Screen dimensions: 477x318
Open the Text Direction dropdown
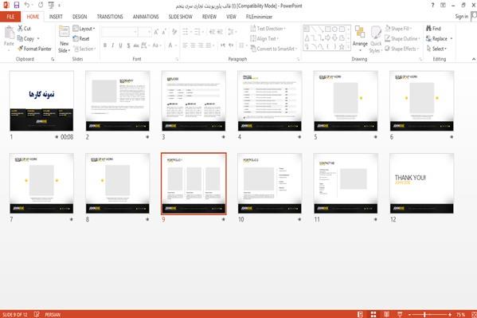[x=268, y=29]
